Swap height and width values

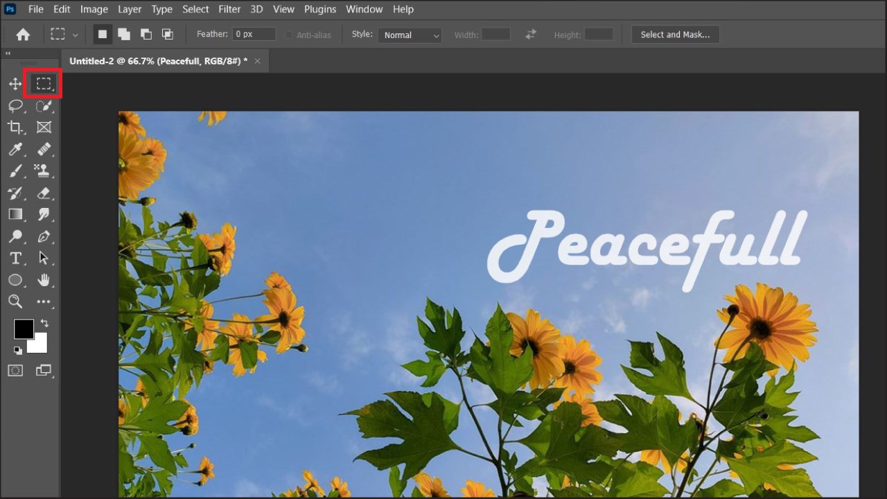coord(531,34)
